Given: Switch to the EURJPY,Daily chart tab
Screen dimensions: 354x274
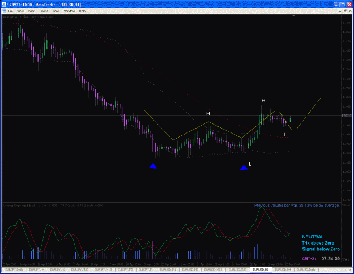Looking at the screenshot, I should [14, 269].
